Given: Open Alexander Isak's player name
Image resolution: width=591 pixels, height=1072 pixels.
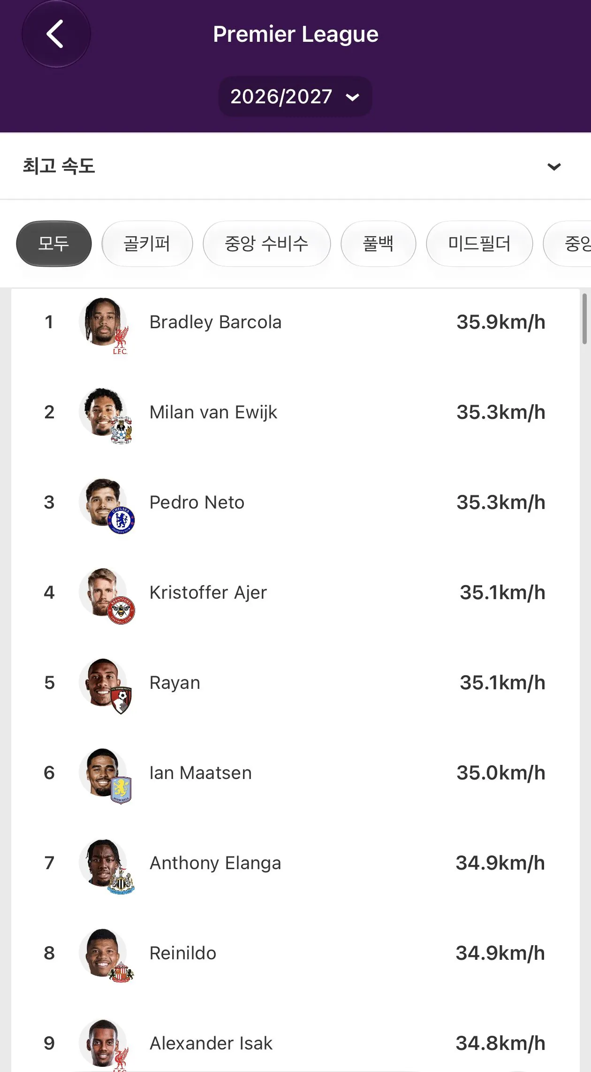Looking at the screenshot, I should point(211,1043).
